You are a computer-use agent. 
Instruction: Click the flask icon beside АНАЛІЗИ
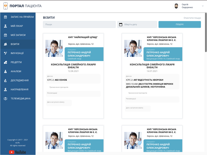[5, 72]
